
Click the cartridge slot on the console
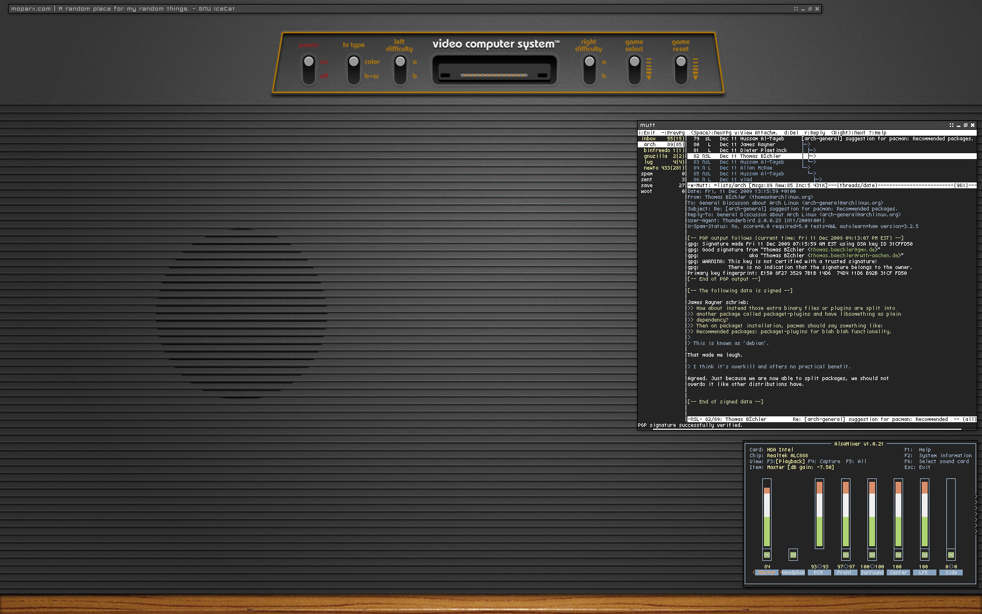point(494,71)
